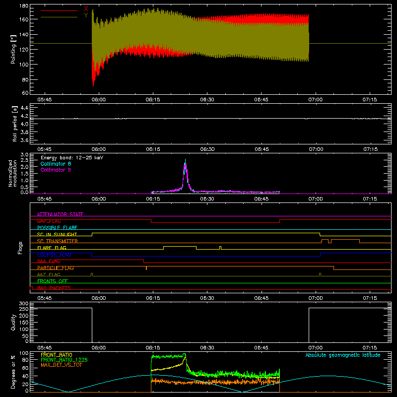397x397 pixels.
Task: Click the lowered GAP_FLAG segment
Action: click(215, 222)
